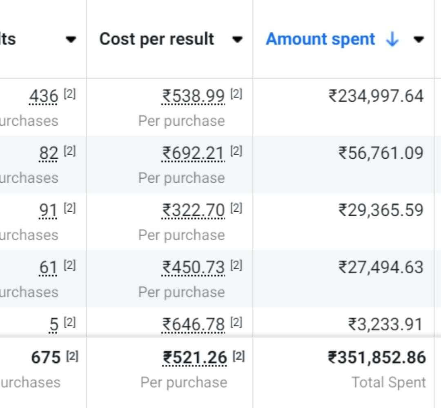
Task: Click the 675 total results value
Action: tap(46, 357)
